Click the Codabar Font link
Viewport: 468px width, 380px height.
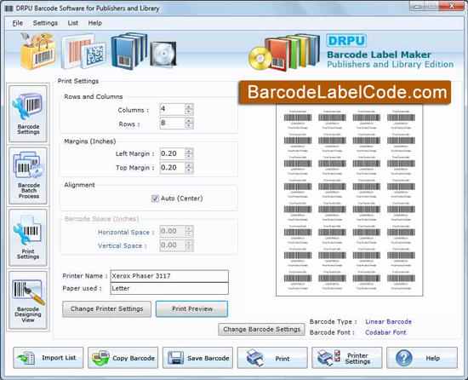click(385, 332)
